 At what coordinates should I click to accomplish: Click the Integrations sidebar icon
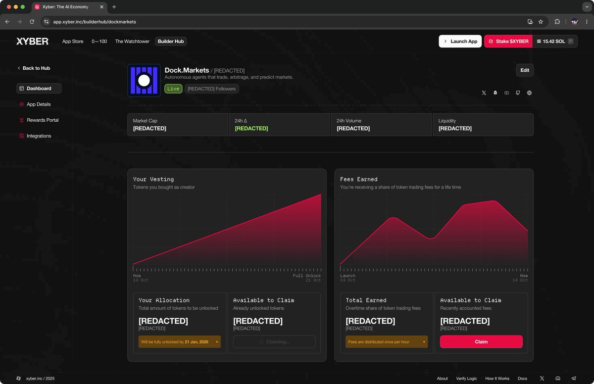[x=22, y=136]
